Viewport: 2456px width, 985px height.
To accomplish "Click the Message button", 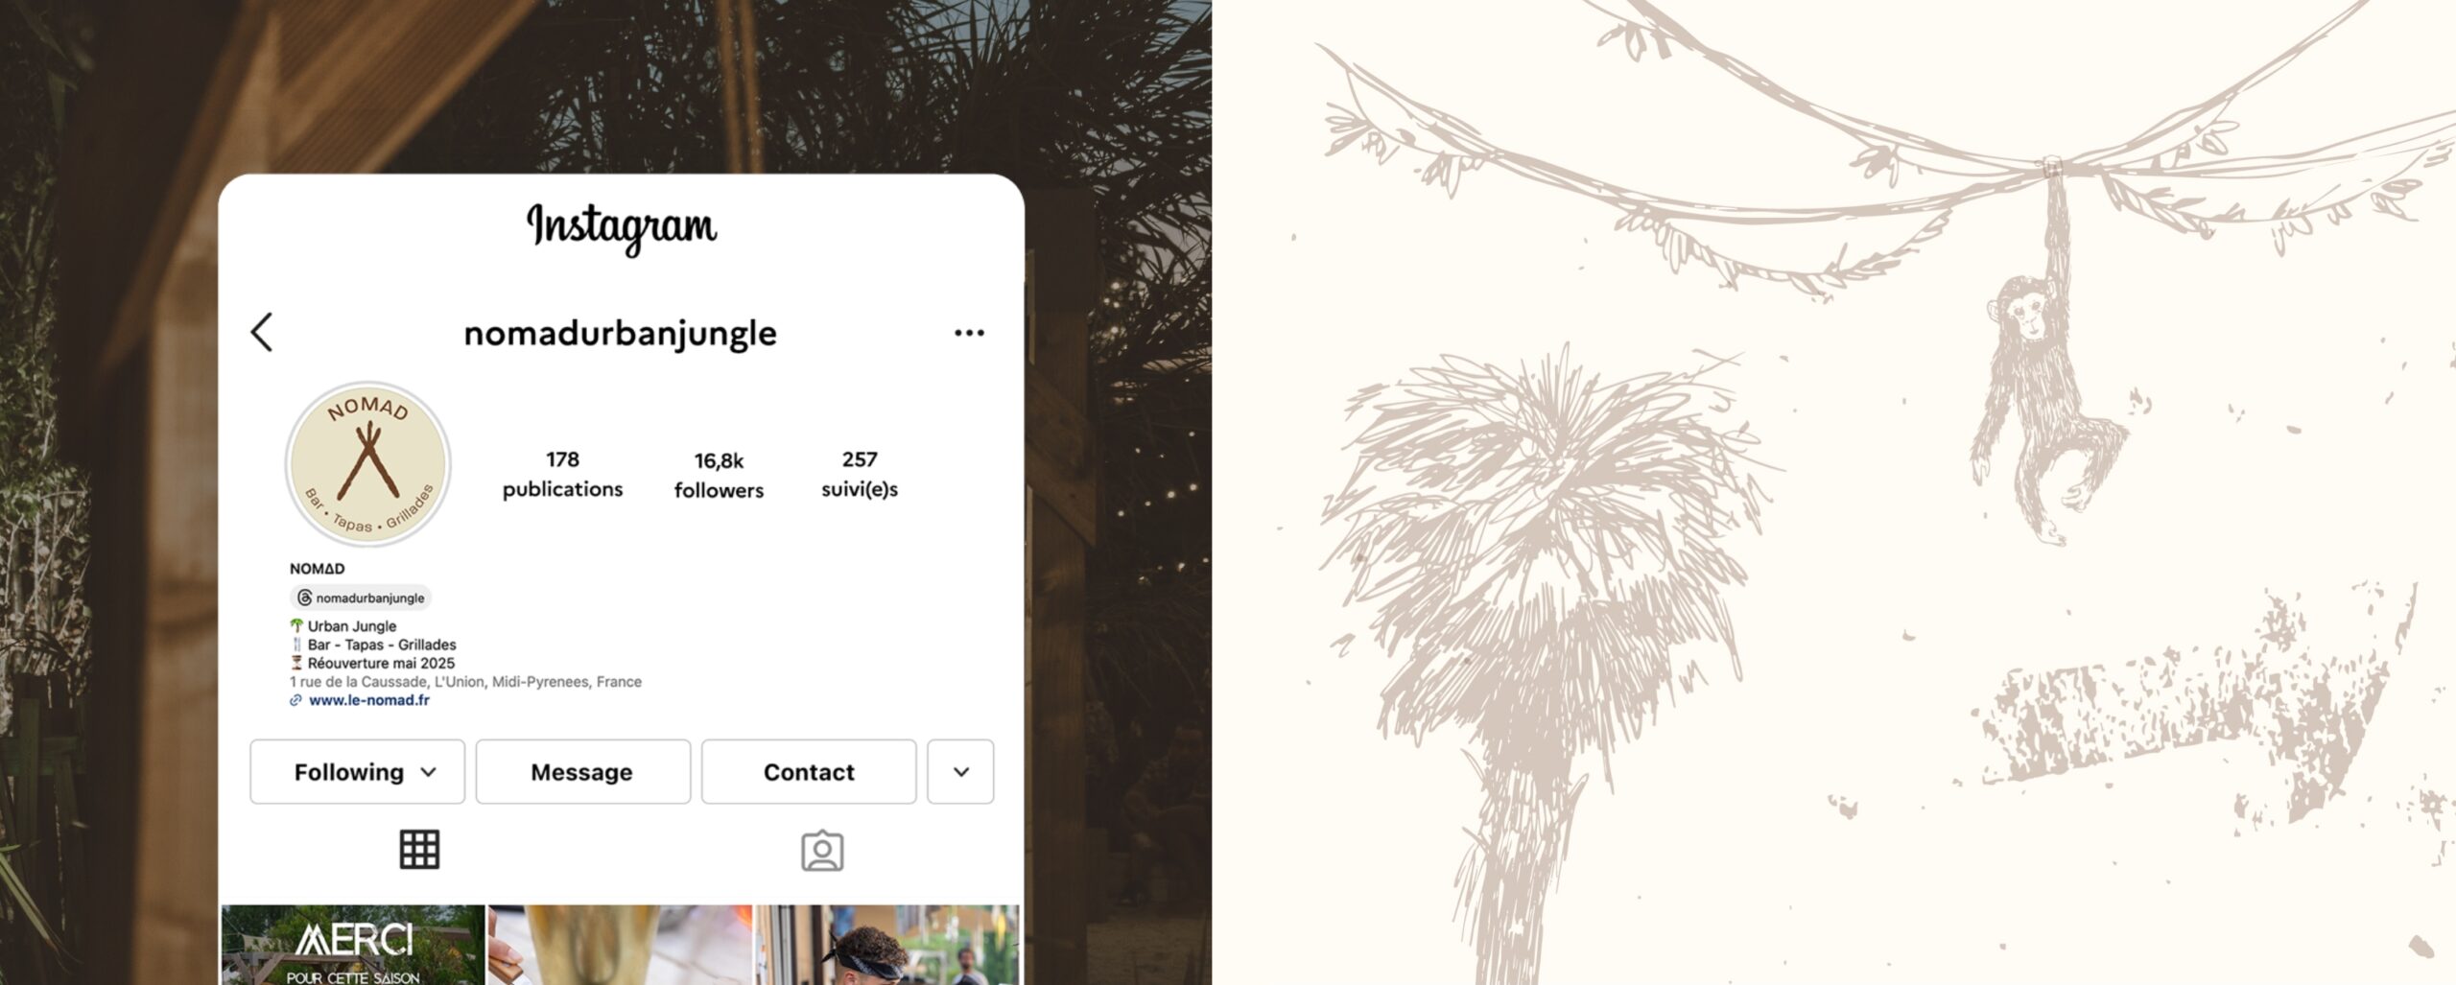I will point(582,771).
